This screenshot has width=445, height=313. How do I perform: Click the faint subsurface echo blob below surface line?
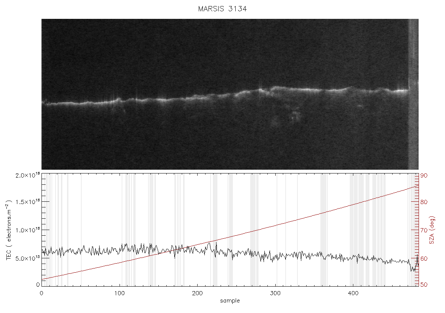[x=295, y=116]
